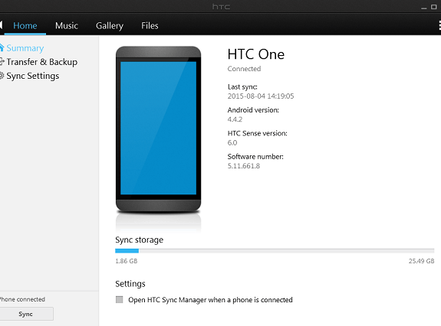Open Transfer & Backup section
This screenshot has height=326, width=441.
(x=42, y=62)
